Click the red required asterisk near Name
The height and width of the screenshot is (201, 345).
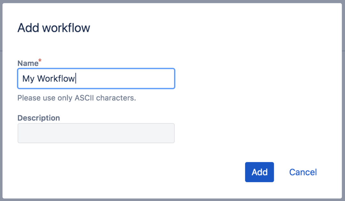point(40,61)
